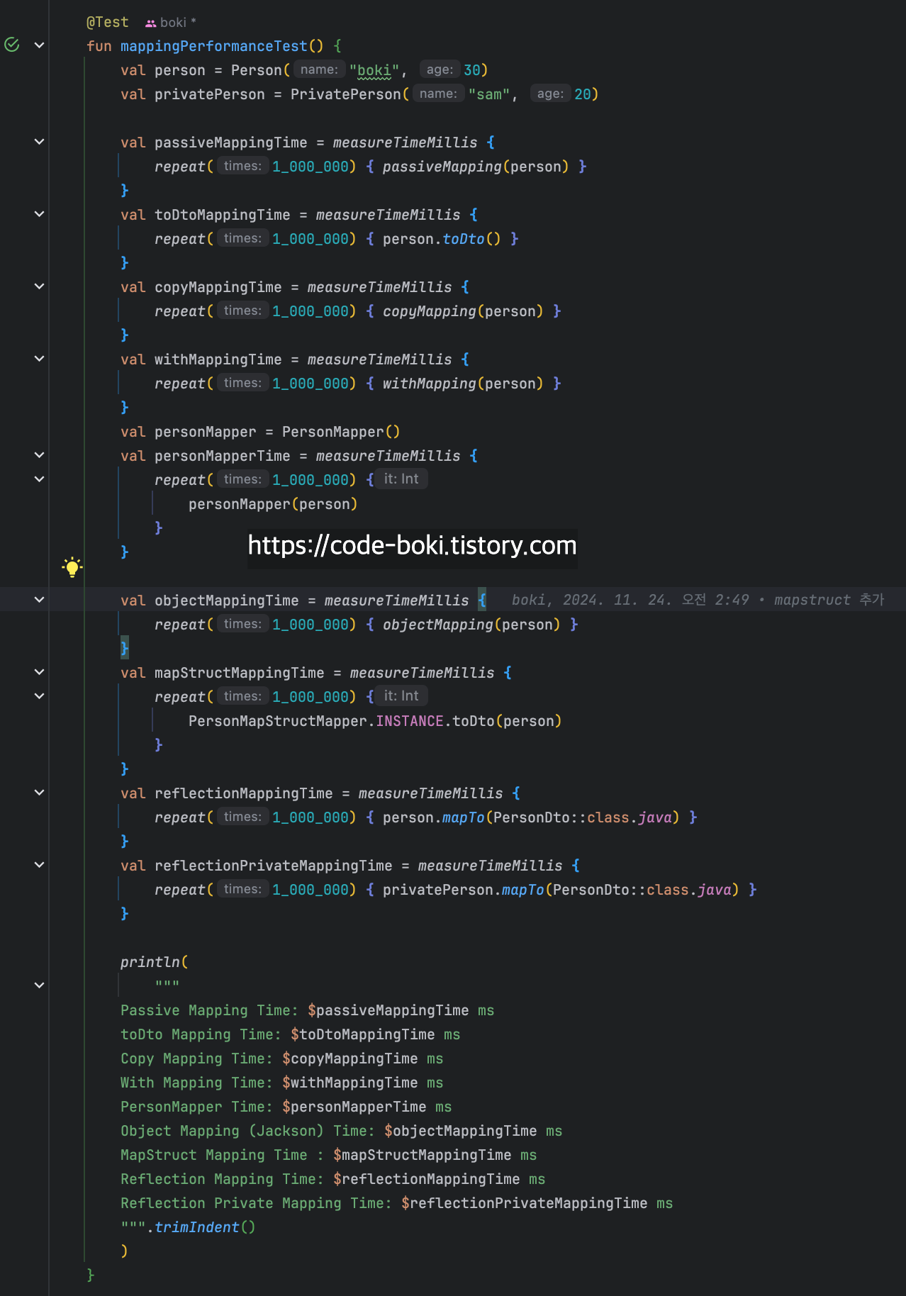Screen dimensions: 906x1296
Task: Click the trimIndent() call
Action: 205,1227
